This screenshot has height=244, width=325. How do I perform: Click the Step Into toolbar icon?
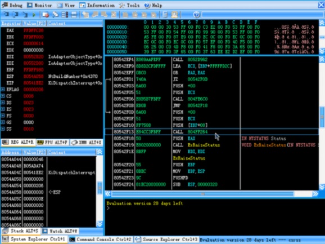click(6, 14)
